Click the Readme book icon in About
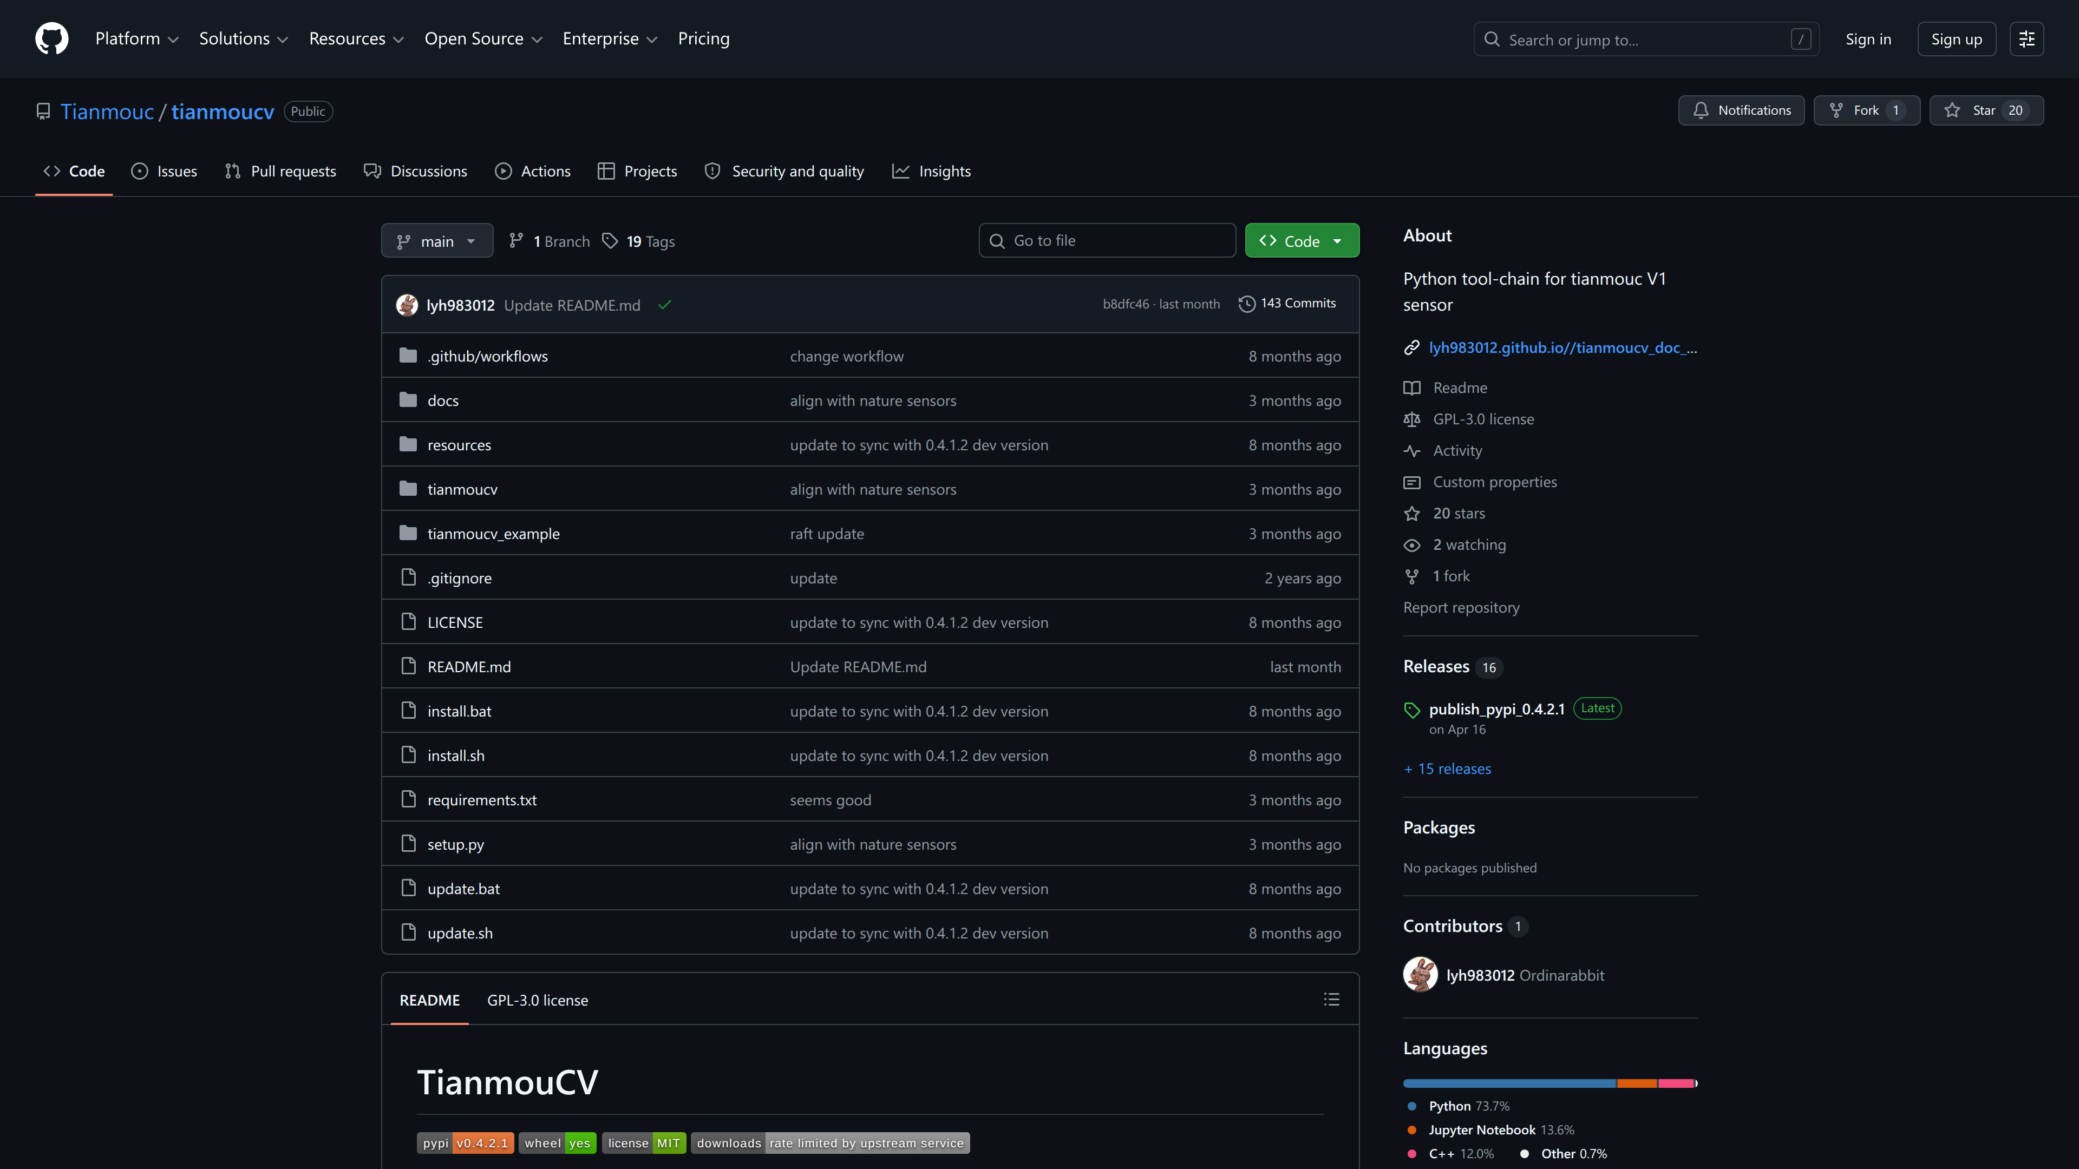The width and height of the screenshot is (2079, 1169). [1411, 388]
